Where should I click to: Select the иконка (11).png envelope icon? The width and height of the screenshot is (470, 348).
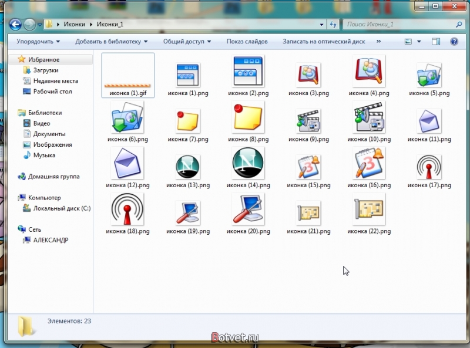tap(429, 121)
